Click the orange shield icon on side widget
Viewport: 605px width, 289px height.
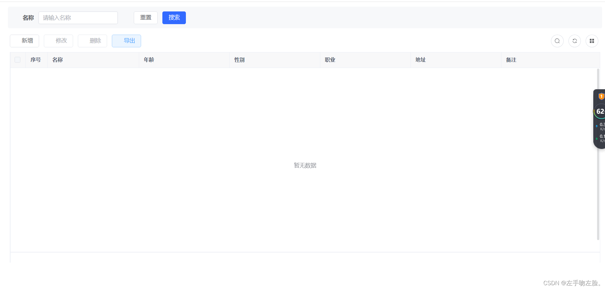pos(601,96)
